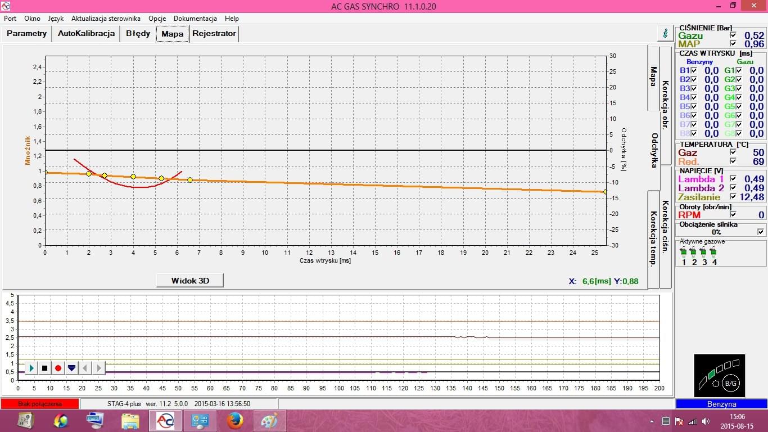Open the Aktualizacja sterownika menu

click(106, 19)
